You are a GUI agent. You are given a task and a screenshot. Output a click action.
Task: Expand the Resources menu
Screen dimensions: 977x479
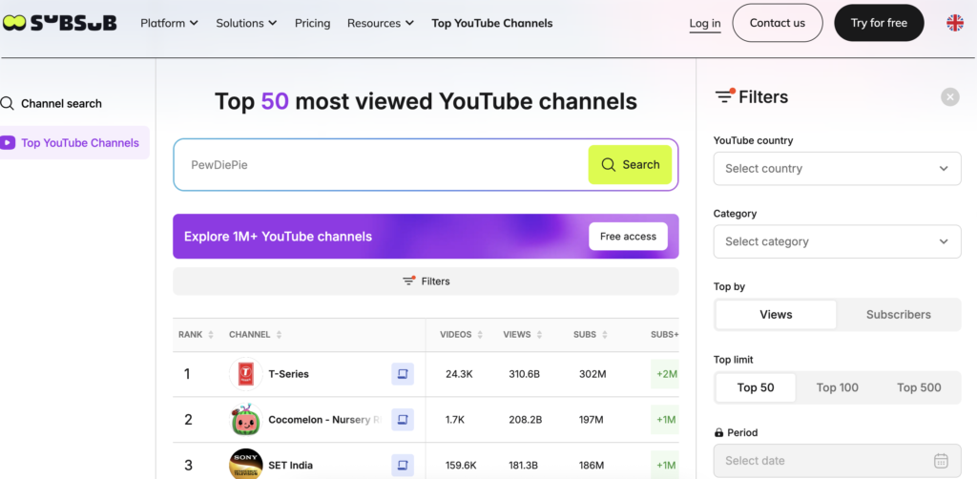tap(380, 23)
